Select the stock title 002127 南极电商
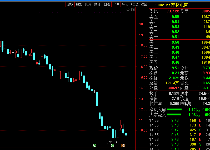The height and width of the screenshot is (150, 210). pyautogui.click(x=173, y=5)
